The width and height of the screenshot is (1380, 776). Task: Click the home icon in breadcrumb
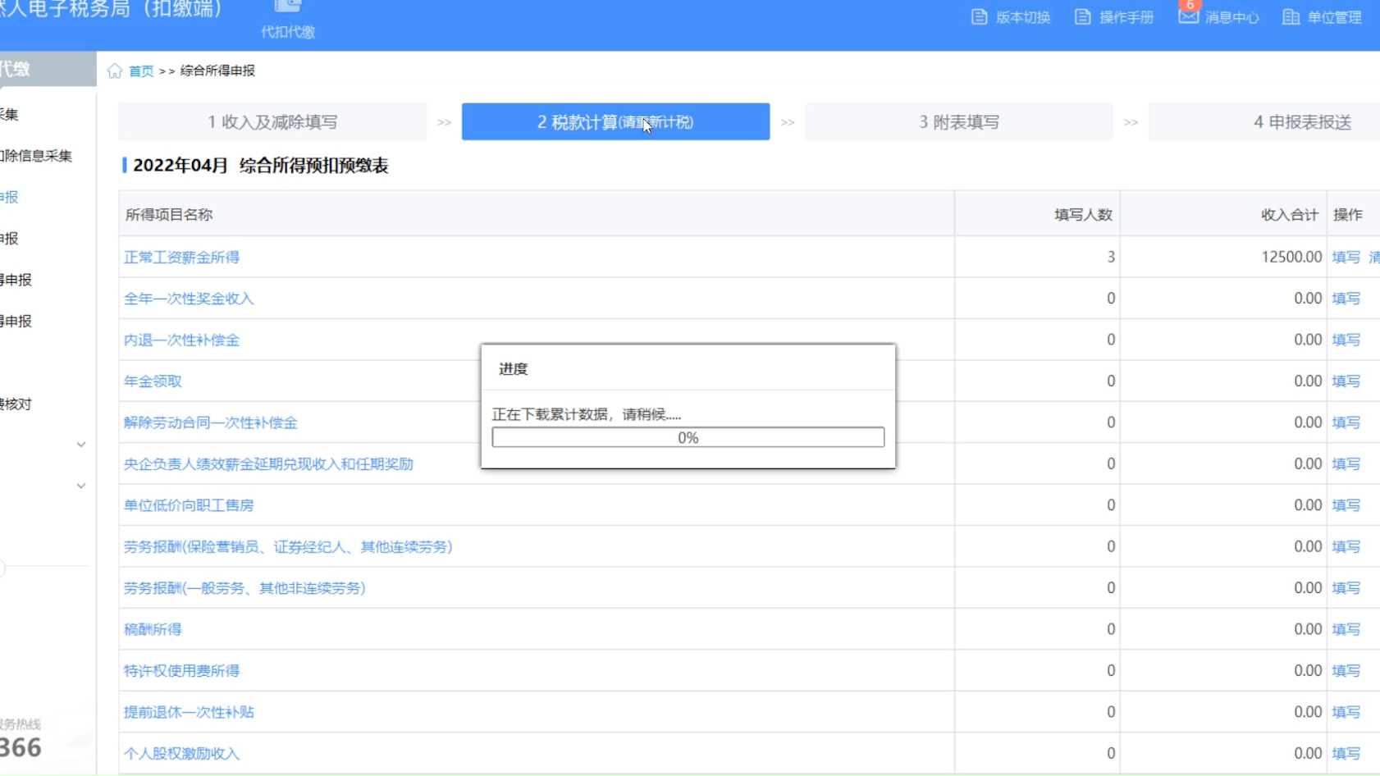click(115, 71)
